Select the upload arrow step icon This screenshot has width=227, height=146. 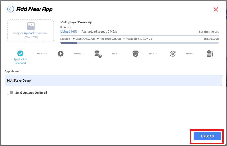coord(61,54)
